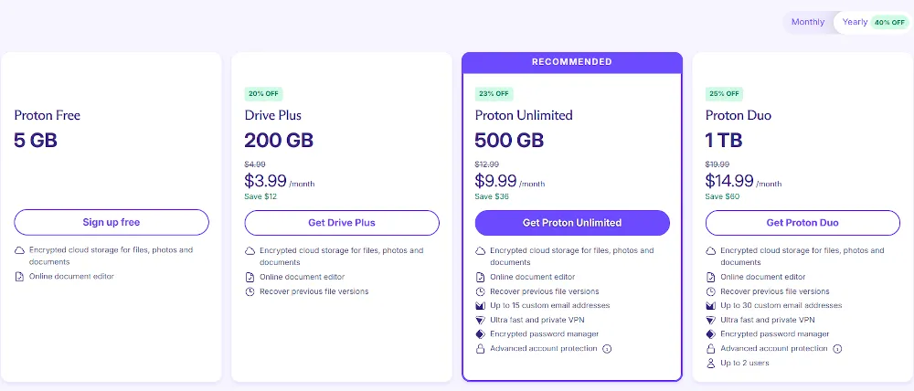
Task: Choose Get Drive Plus
Action: 342,223
